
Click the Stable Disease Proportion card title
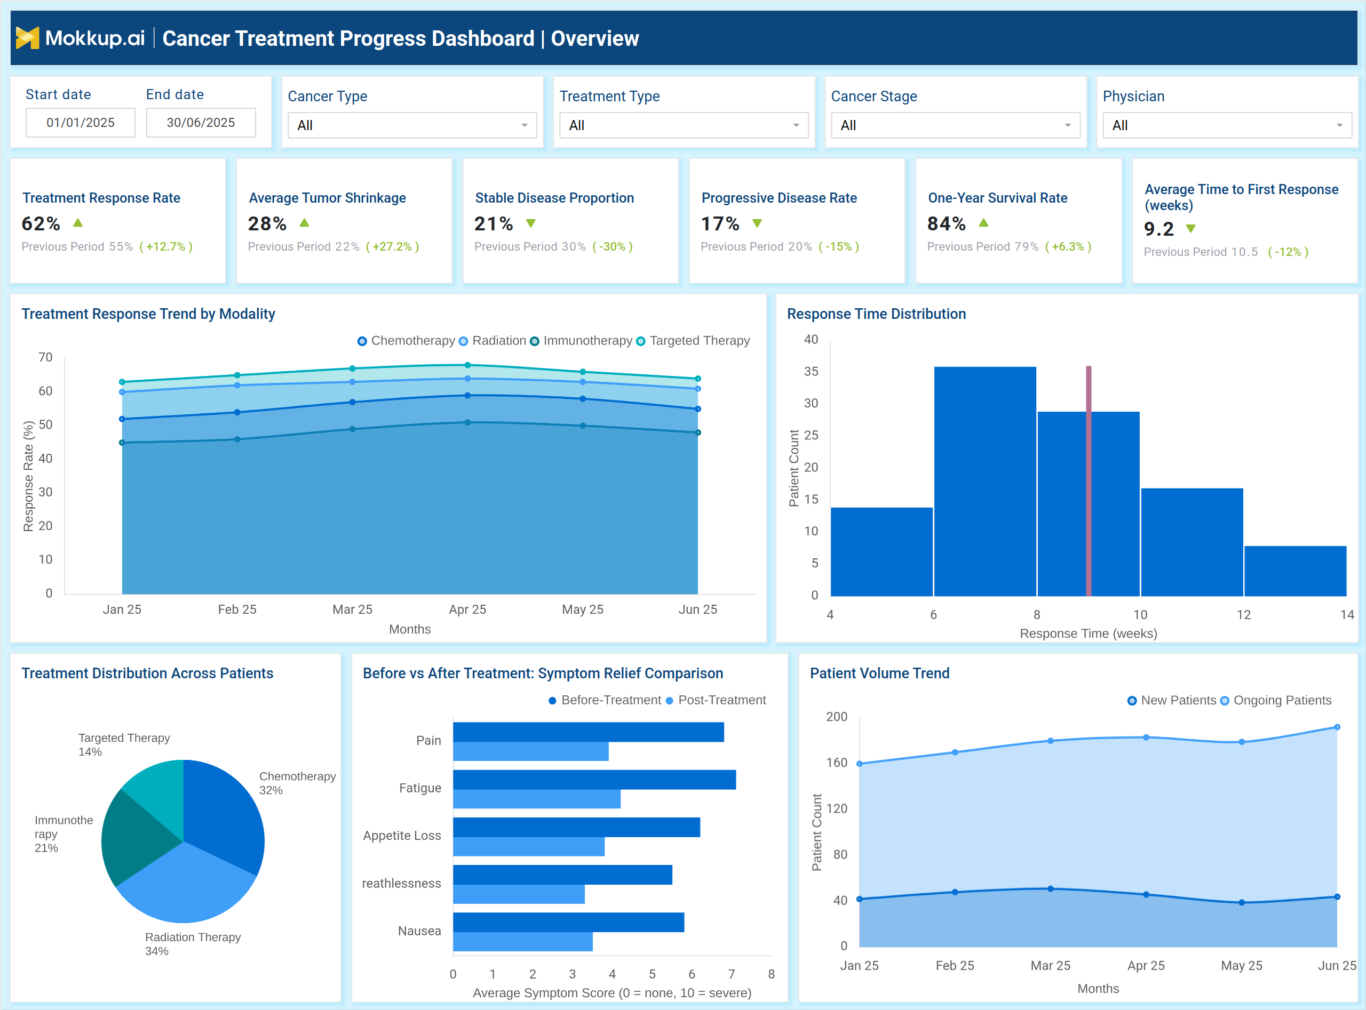click(x=554, y=198)
